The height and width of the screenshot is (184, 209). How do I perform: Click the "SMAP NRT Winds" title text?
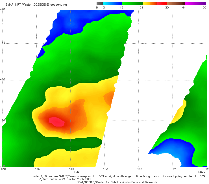pos(18,5)
